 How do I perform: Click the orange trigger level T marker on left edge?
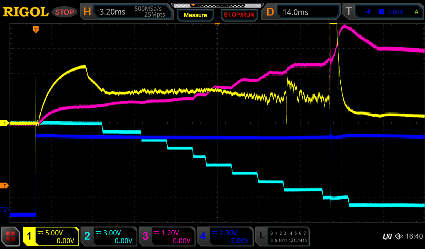click(5, 186)
